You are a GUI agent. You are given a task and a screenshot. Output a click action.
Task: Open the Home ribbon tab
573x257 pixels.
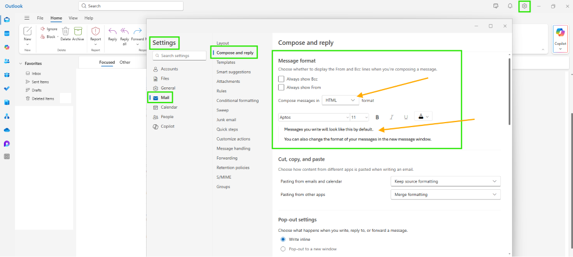tap(57, 18)
